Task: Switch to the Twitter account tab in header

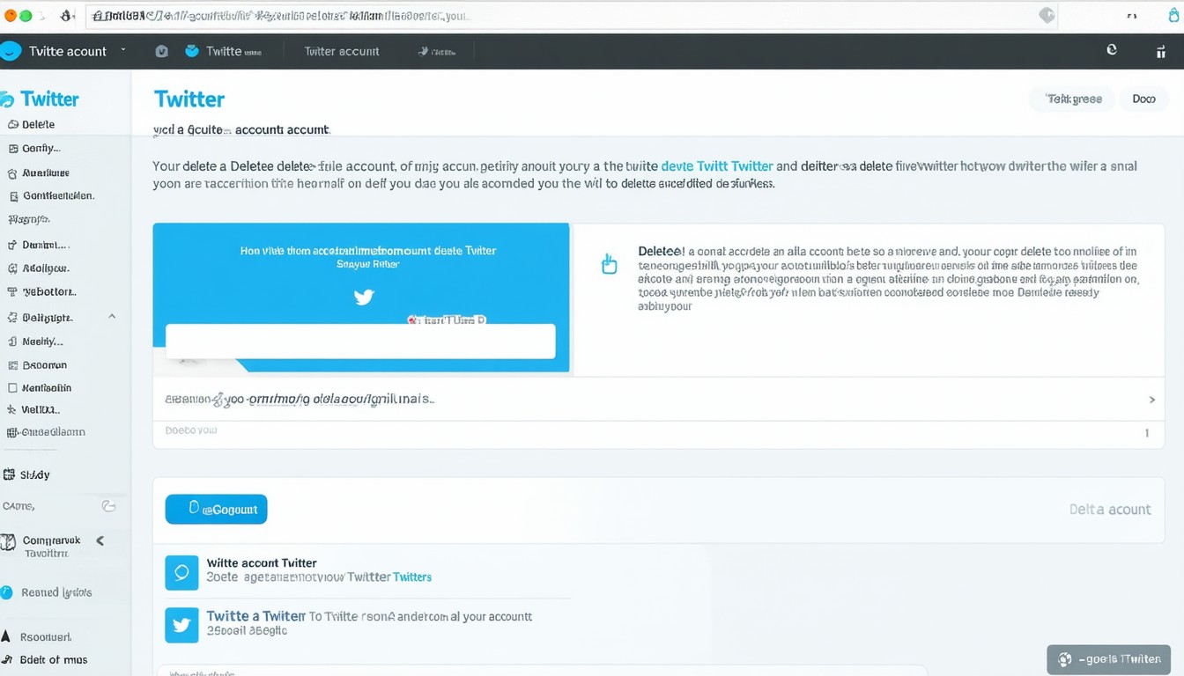Action: click(342, 51)
